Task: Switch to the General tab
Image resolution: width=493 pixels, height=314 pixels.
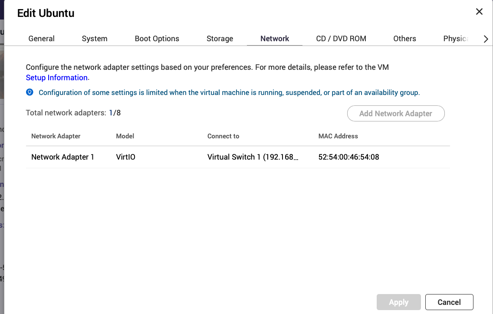Action: click(x=41, y=39)
